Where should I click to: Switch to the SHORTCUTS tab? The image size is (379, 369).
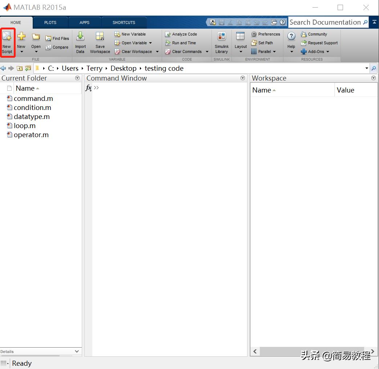pyautogui.click(x=124, y=23)
